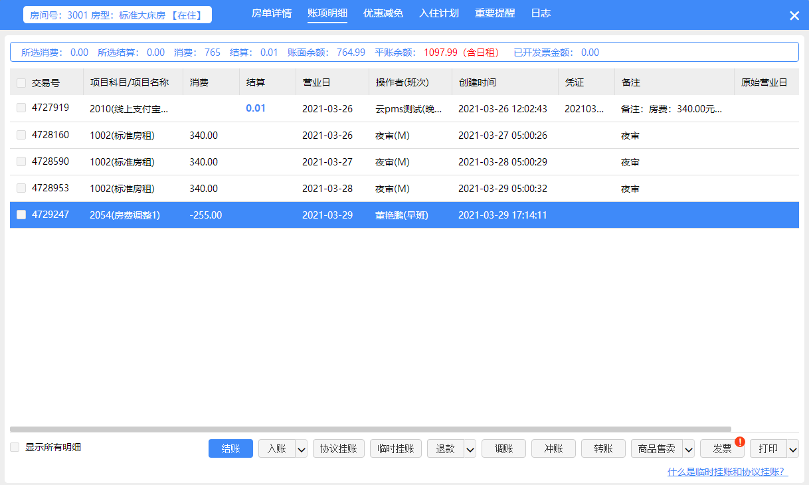
Task: Tick checkbox of transaction 4729247
Action: pos(21,215)
